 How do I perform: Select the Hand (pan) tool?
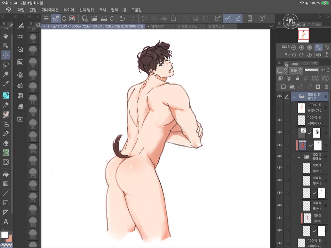pos(6,36)
